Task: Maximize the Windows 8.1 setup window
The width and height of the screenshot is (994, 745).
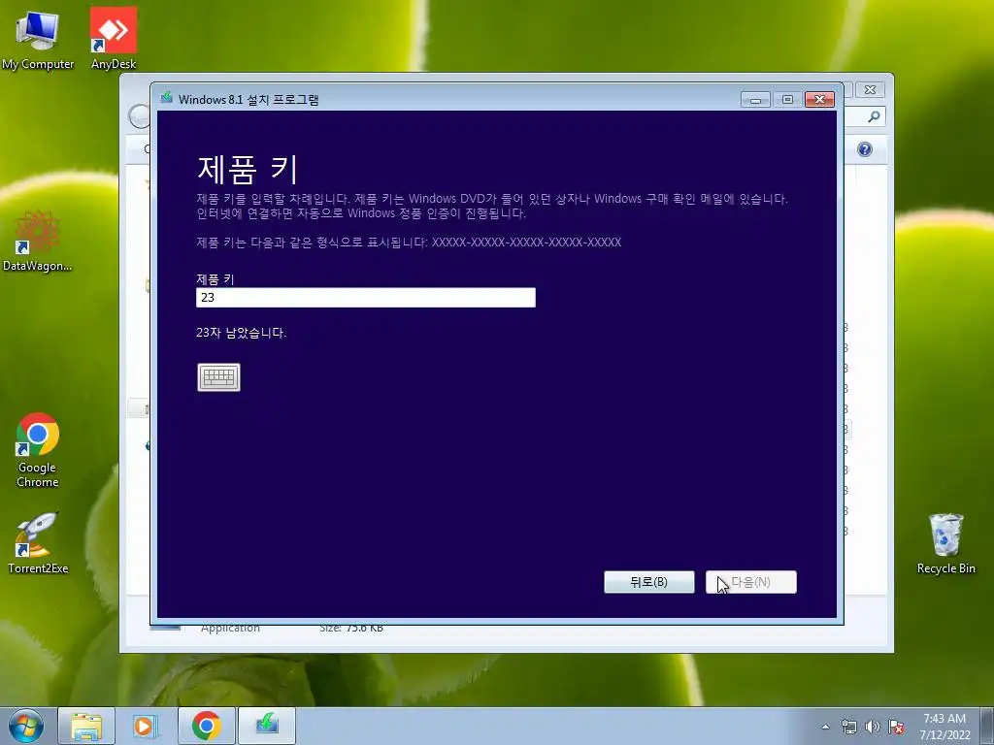Action: point(787,100)
